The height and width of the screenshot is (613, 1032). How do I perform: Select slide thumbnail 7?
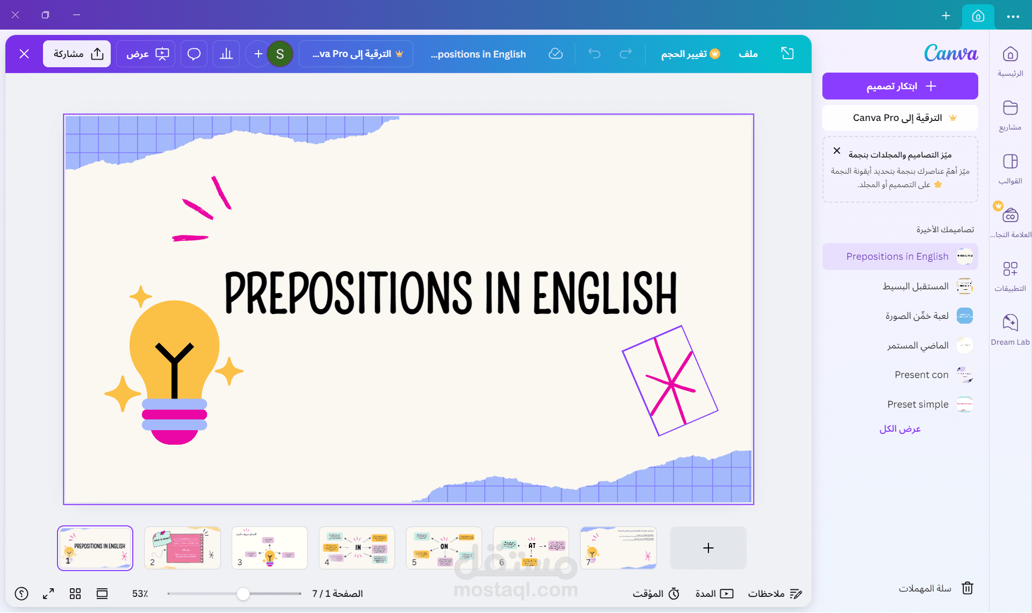click(x=618, y=548)
